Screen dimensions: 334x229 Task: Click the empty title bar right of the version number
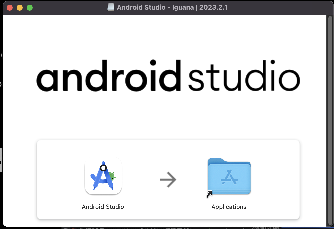tap(277, 7)
